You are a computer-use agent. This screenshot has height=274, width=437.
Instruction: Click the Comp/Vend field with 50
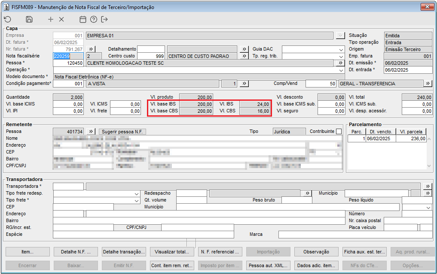point(321,84)
